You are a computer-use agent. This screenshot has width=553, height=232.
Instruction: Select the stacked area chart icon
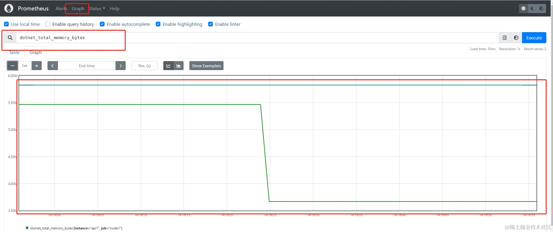click(x=178, y=66)
